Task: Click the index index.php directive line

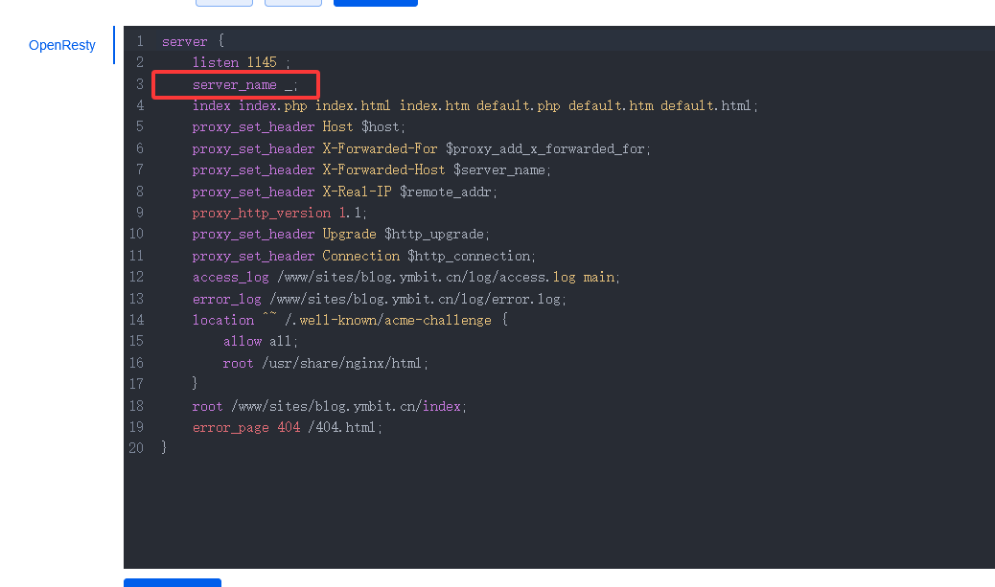Action: coord(474,105)
